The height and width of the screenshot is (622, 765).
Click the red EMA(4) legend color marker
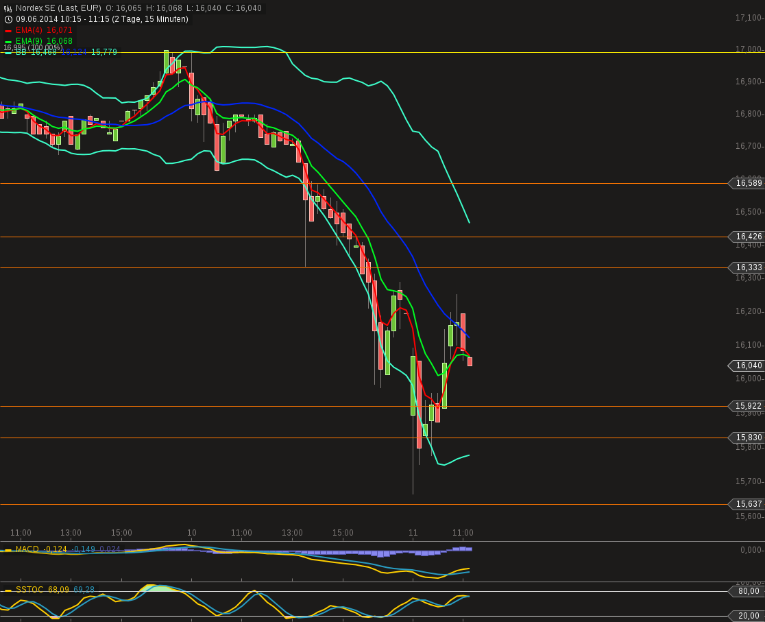tap(8, 31)
